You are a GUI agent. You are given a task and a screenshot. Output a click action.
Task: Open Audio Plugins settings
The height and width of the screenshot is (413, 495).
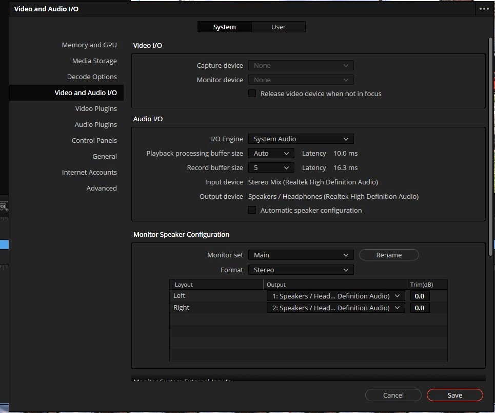point(95,125)
